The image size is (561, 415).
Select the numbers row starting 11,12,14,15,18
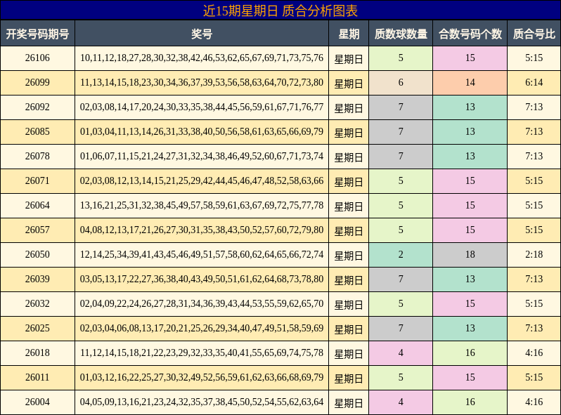click(x=202, y=353)
